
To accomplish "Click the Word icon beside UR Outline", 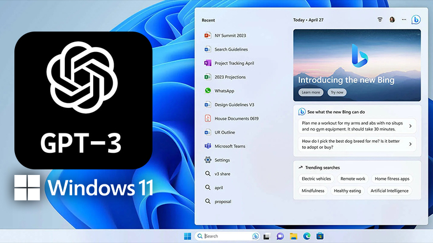I will pyautogui.click(x=208, y=132).
